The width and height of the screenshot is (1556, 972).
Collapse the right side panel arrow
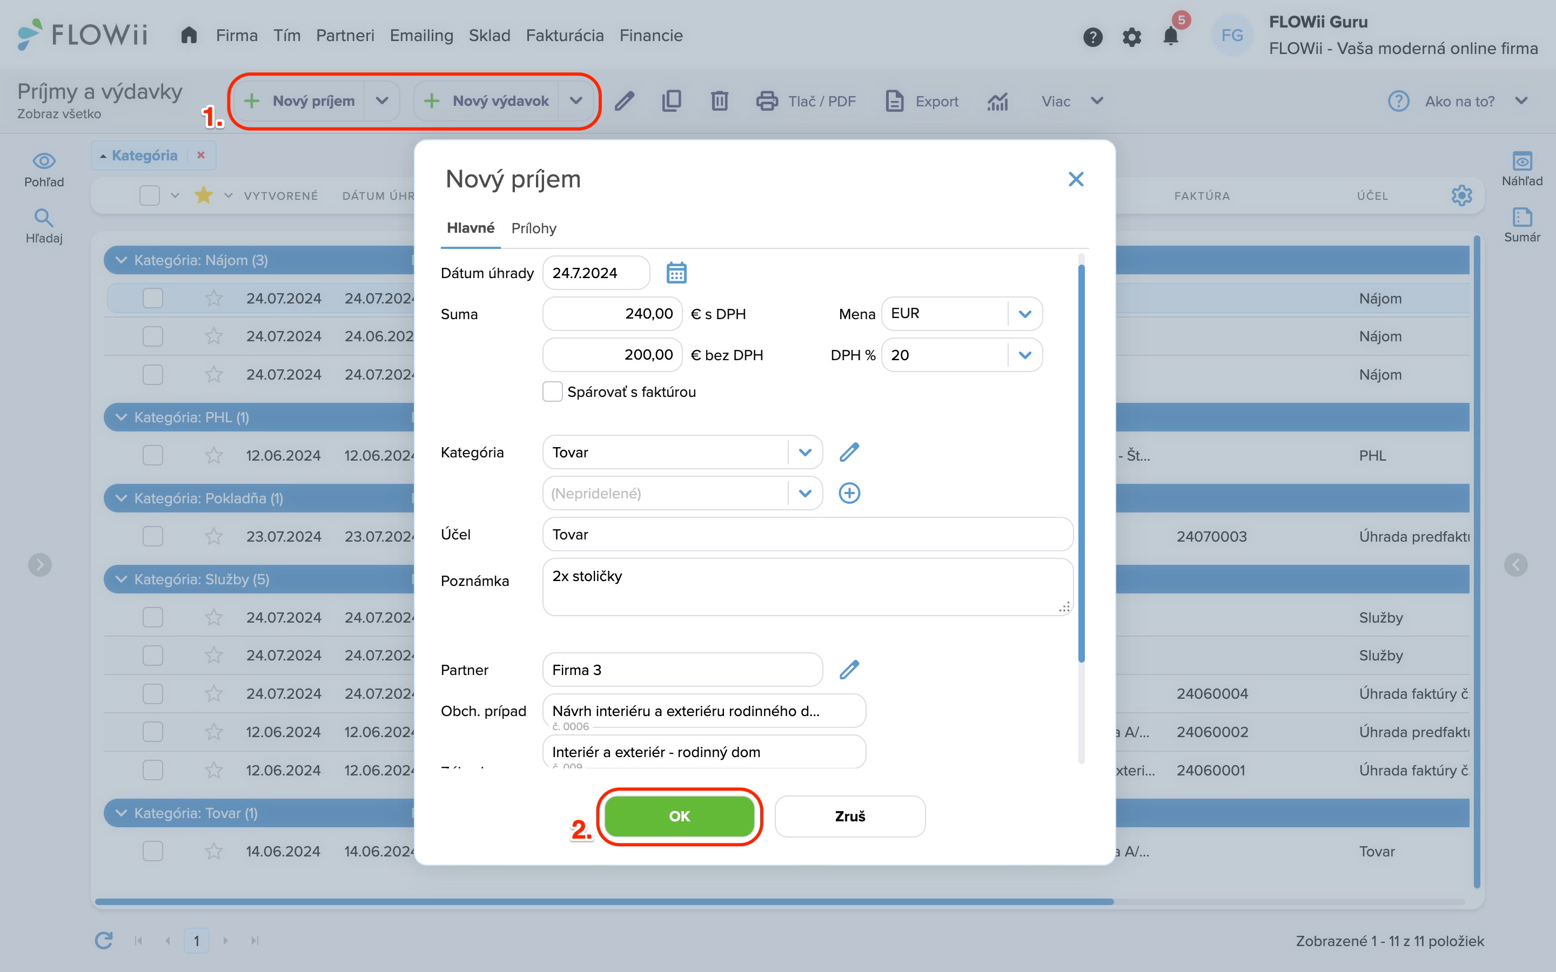point(1515,564)
